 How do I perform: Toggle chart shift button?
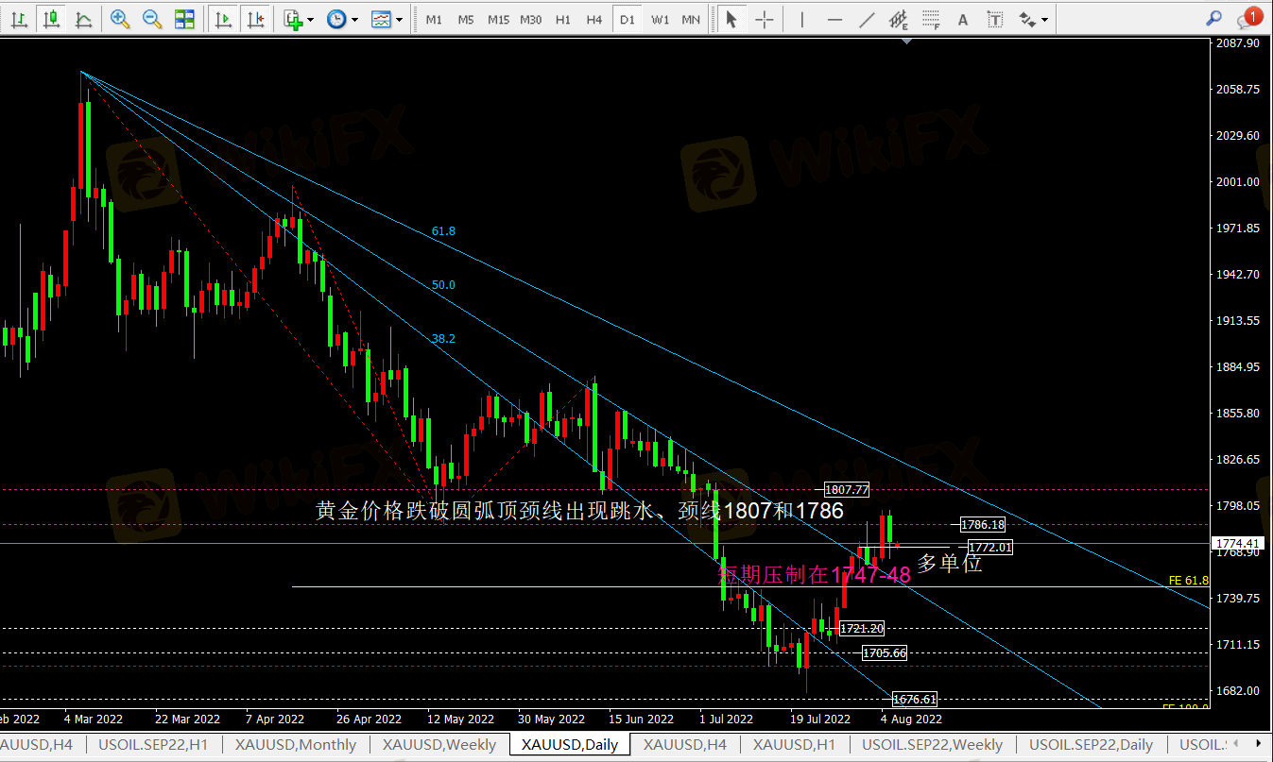[254, 19]
